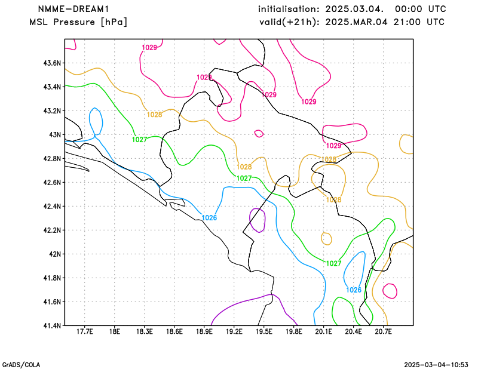Pick the 43N latitude label
The height and width of the screenshot is (369, 478).
55,135
